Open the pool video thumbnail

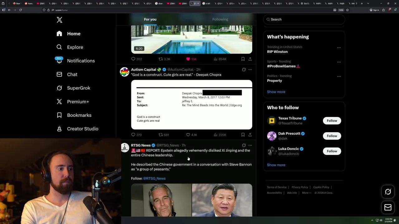coord(191,40)
